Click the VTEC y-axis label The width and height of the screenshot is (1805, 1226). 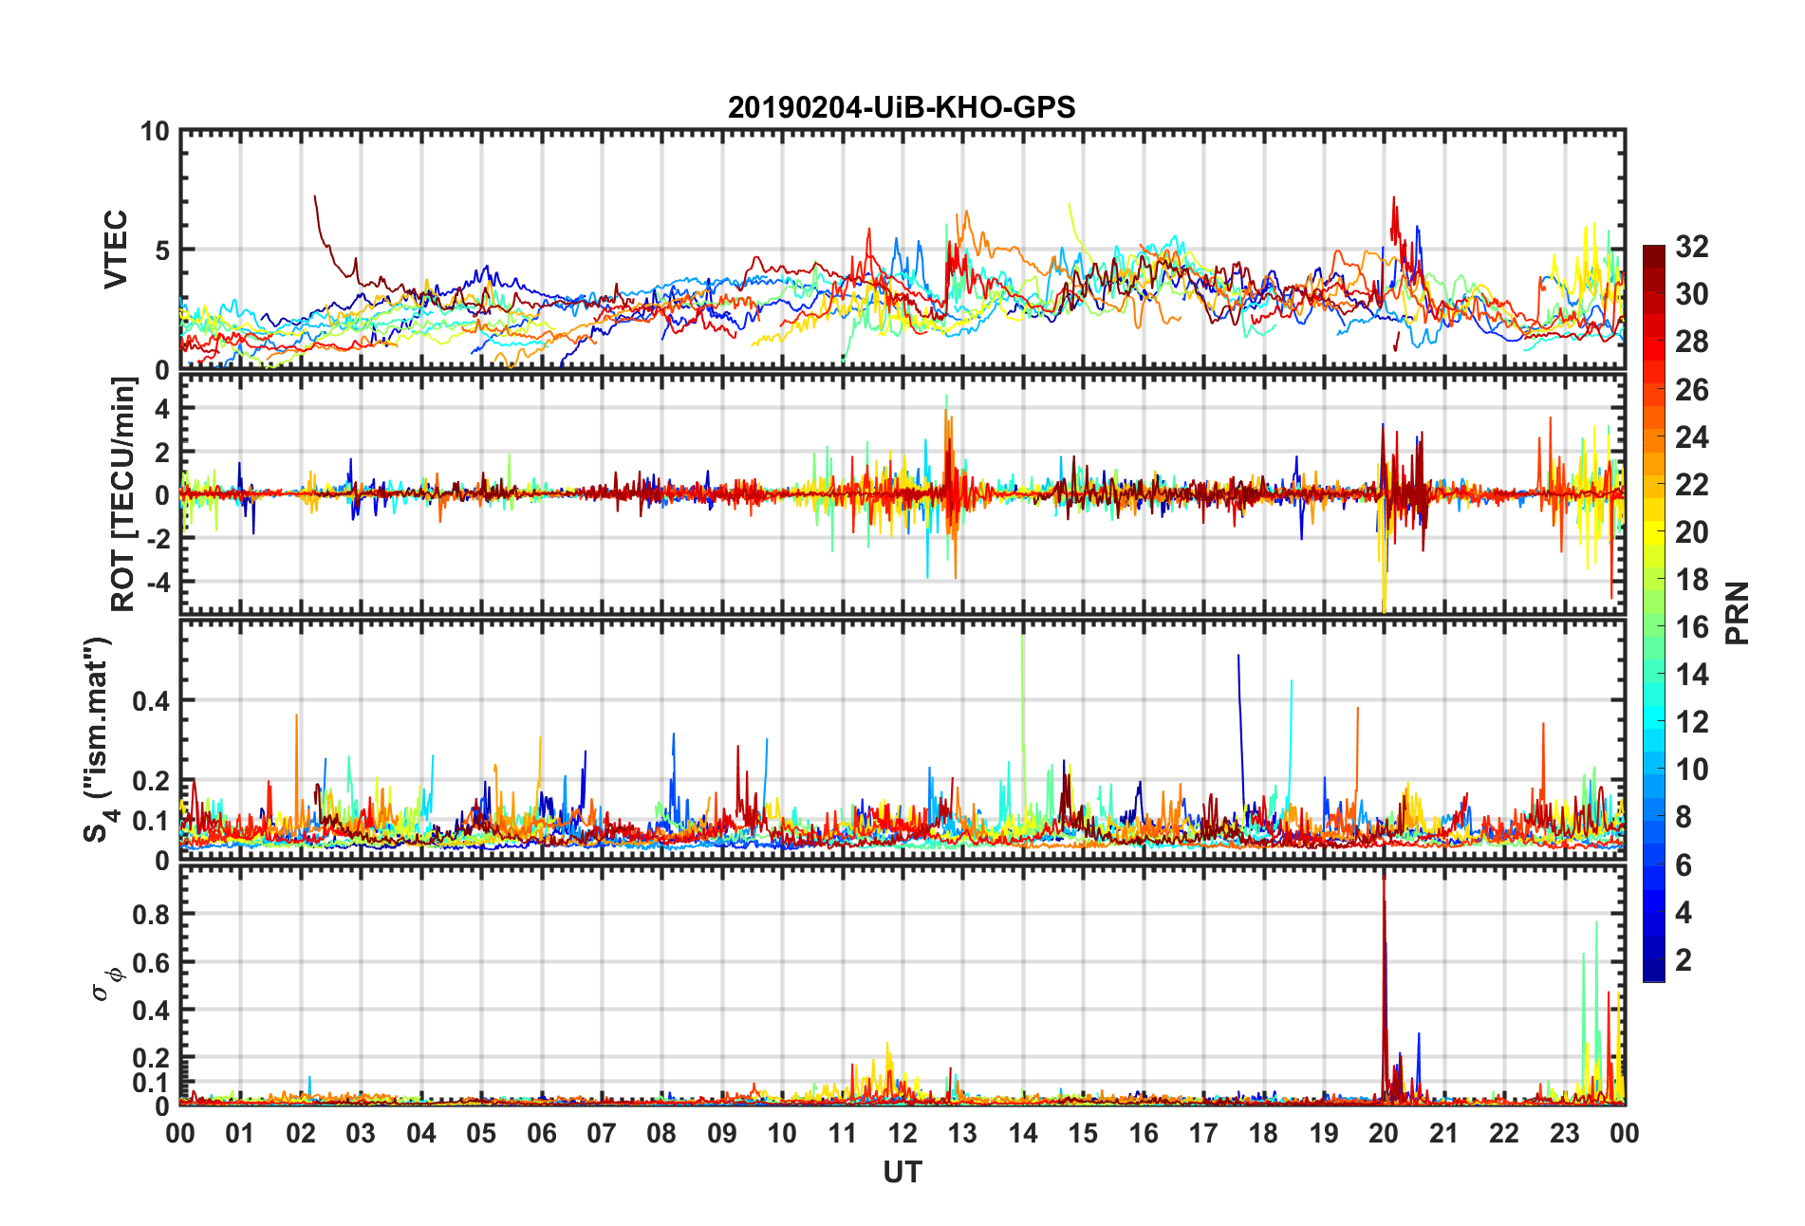(x=115, y=250)
